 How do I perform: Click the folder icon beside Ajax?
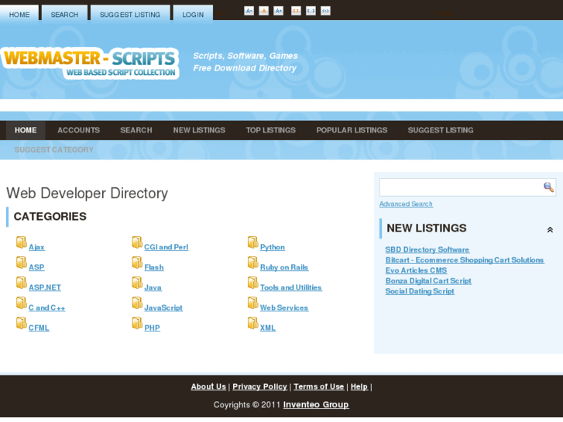click(x=22, y=242)
